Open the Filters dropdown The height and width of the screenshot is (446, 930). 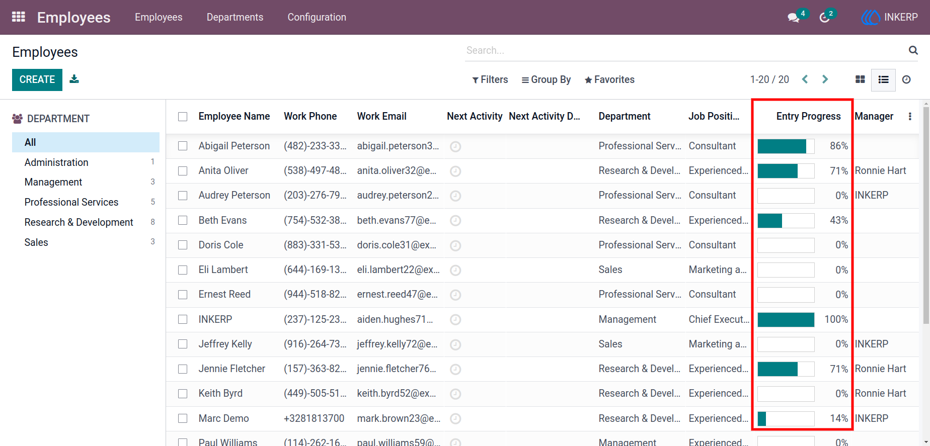[x=490, y=79]
